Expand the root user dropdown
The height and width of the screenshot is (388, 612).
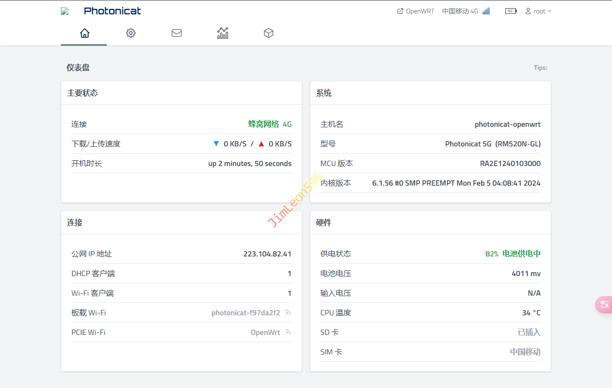tap(538, 11)
